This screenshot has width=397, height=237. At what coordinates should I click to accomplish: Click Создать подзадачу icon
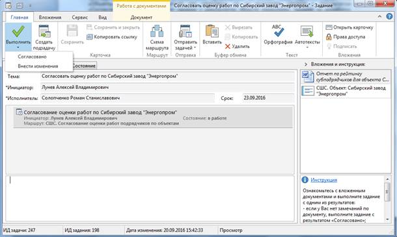pyautogui.click(x=44, y=31)
